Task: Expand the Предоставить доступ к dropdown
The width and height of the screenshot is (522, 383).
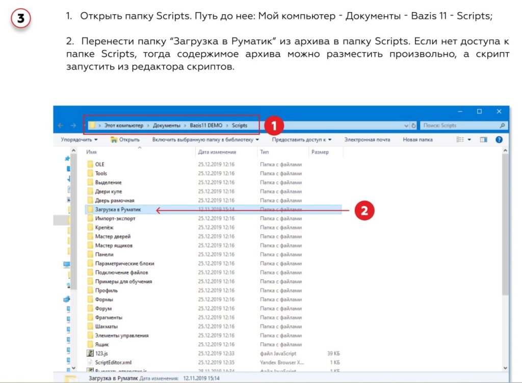Action: [301, 140]
